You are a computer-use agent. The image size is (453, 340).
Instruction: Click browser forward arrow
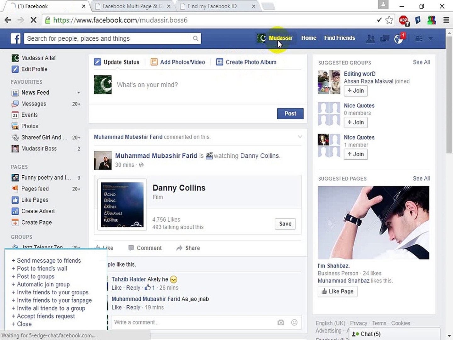pos(20,20)
